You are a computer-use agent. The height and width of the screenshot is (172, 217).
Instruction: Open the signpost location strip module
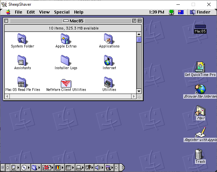[x=89, y=168]
